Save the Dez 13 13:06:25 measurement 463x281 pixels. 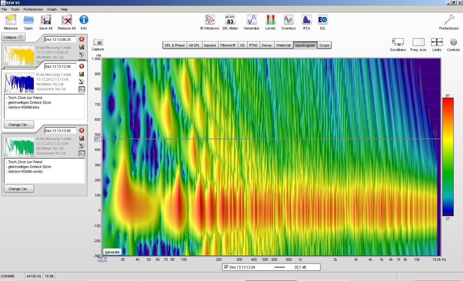82,47
